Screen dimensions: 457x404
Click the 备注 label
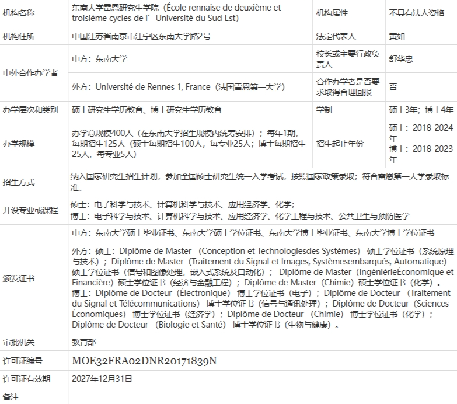point(11,398)
